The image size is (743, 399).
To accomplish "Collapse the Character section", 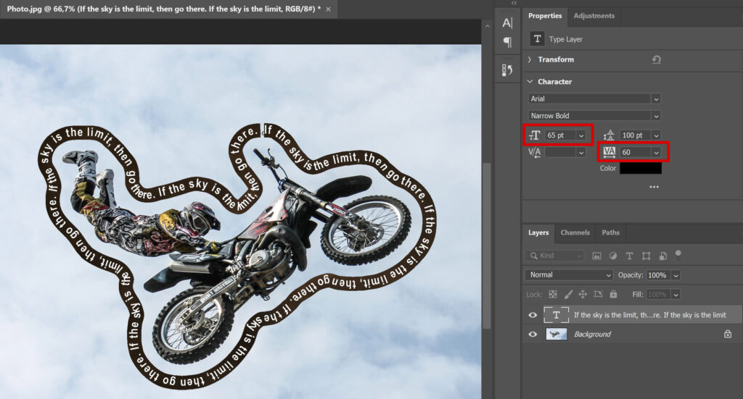I will click(530, 81).
